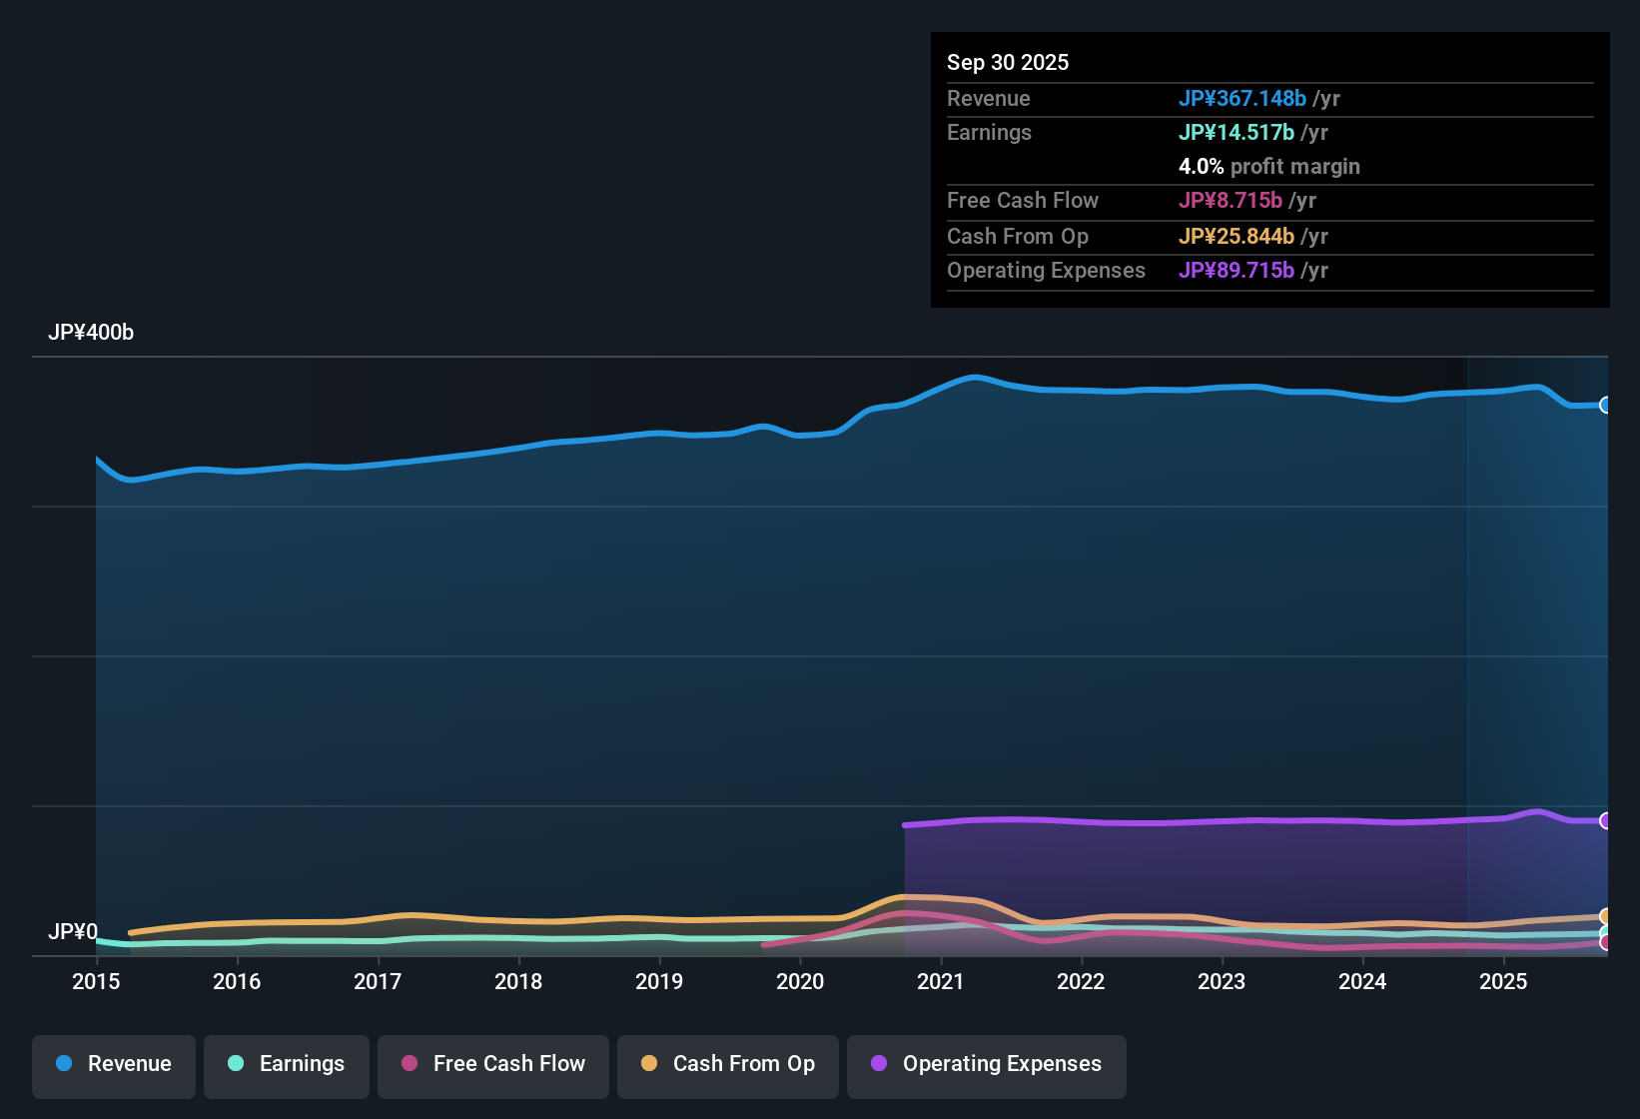Click the JP¥400b axis label

tap(91, 332)
